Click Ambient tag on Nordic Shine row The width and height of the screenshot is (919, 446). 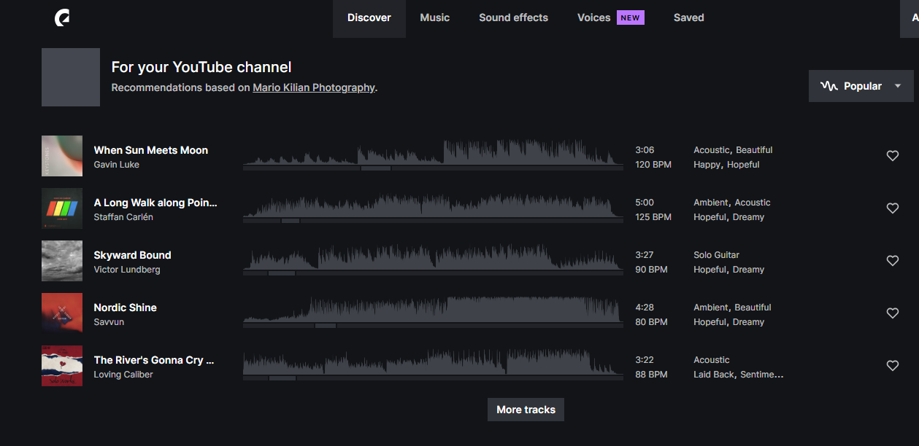(711, 308)
